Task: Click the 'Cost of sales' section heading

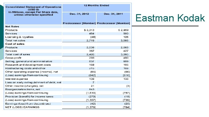Action: (15, 44)
